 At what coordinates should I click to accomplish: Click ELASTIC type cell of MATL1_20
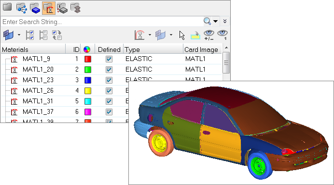[x=139, y=69]
